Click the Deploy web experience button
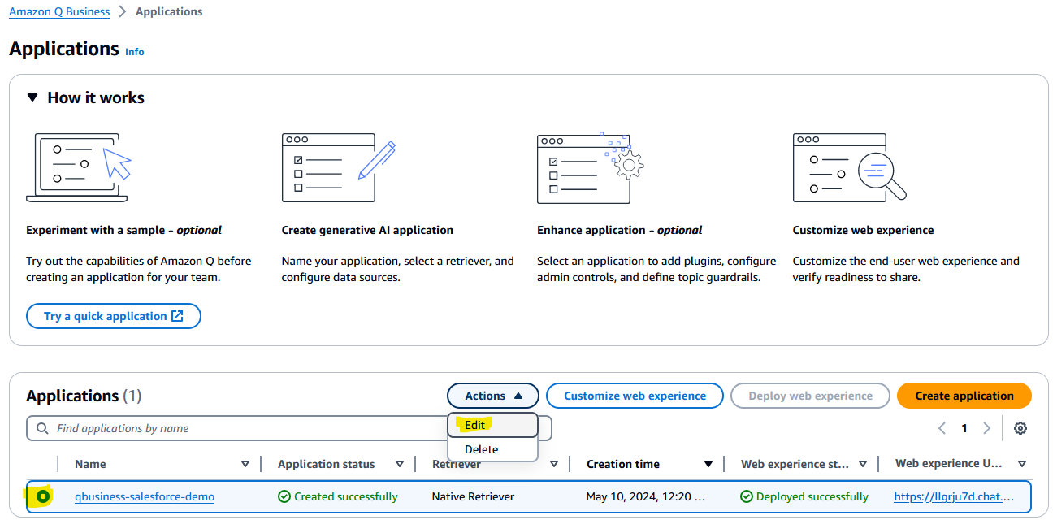The image size is (1053, 524). coord(810,396)
